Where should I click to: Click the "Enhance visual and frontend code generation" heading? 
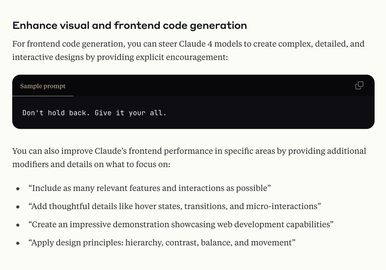coord(130,26)
